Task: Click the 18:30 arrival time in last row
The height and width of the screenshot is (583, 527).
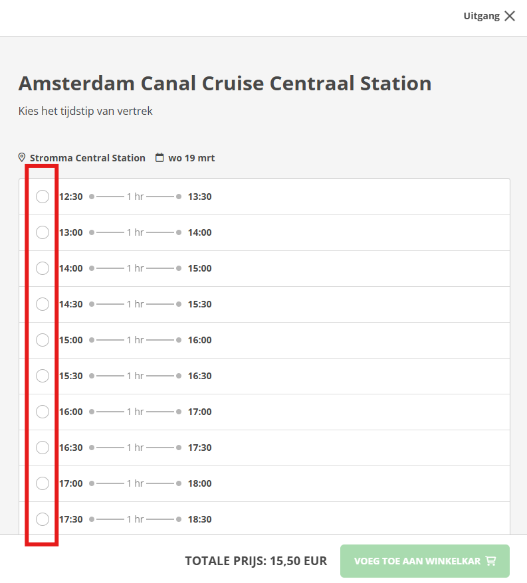Action: pyautogui.click(x=200, y=519)
